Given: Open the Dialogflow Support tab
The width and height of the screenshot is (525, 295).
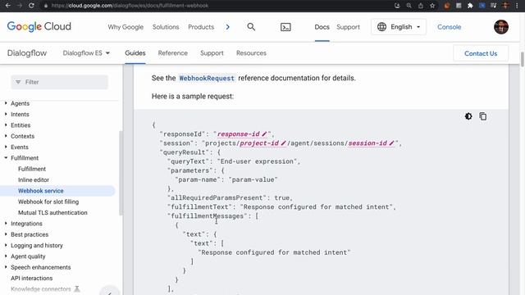Looking at the screenshot, I should tap(212, 52).
